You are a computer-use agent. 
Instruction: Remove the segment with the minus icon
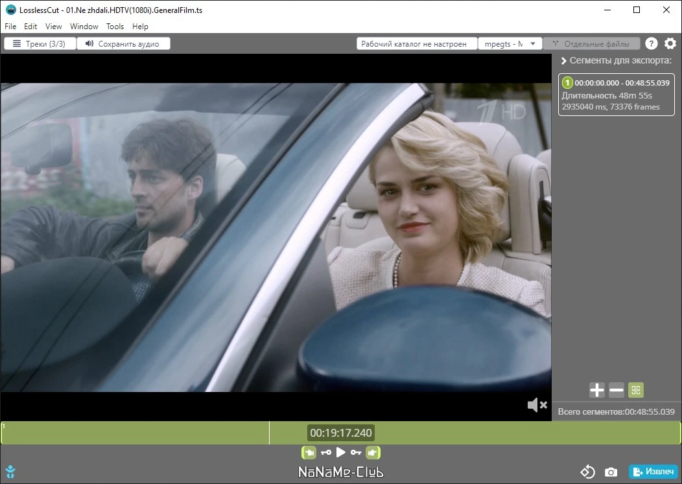point(617,390)
